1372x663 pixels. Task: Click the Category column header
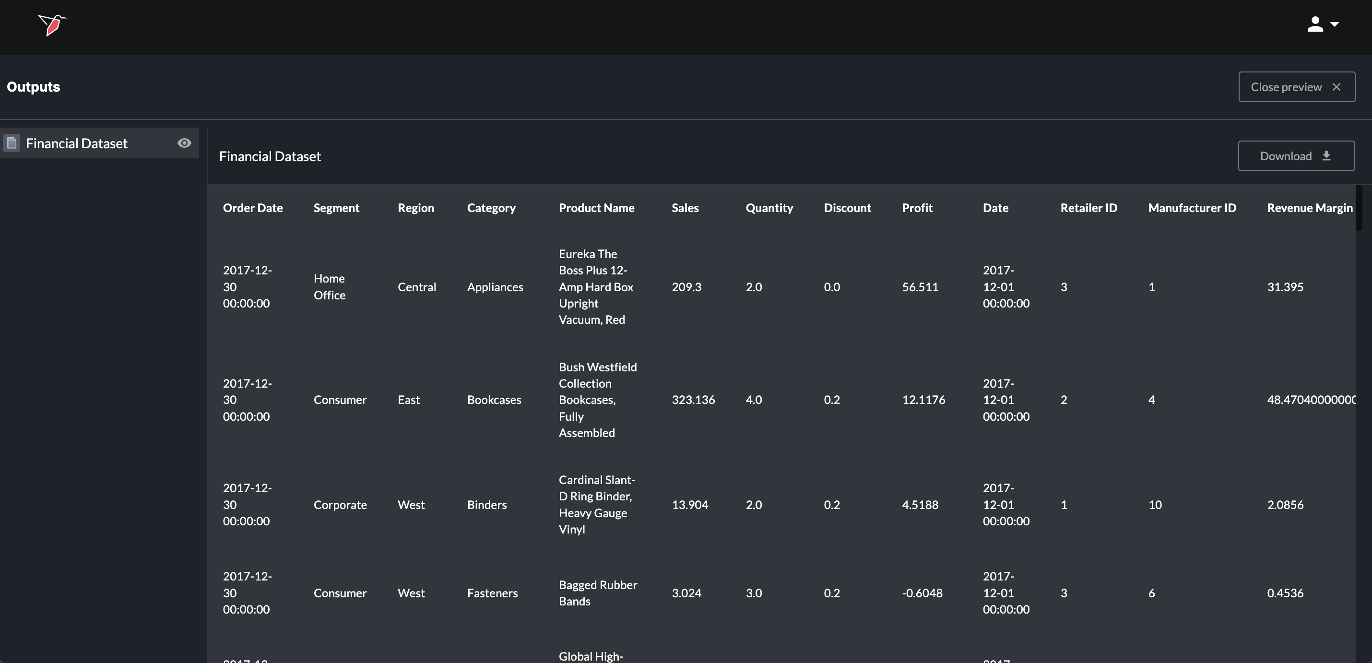click(x=491, y=208)
